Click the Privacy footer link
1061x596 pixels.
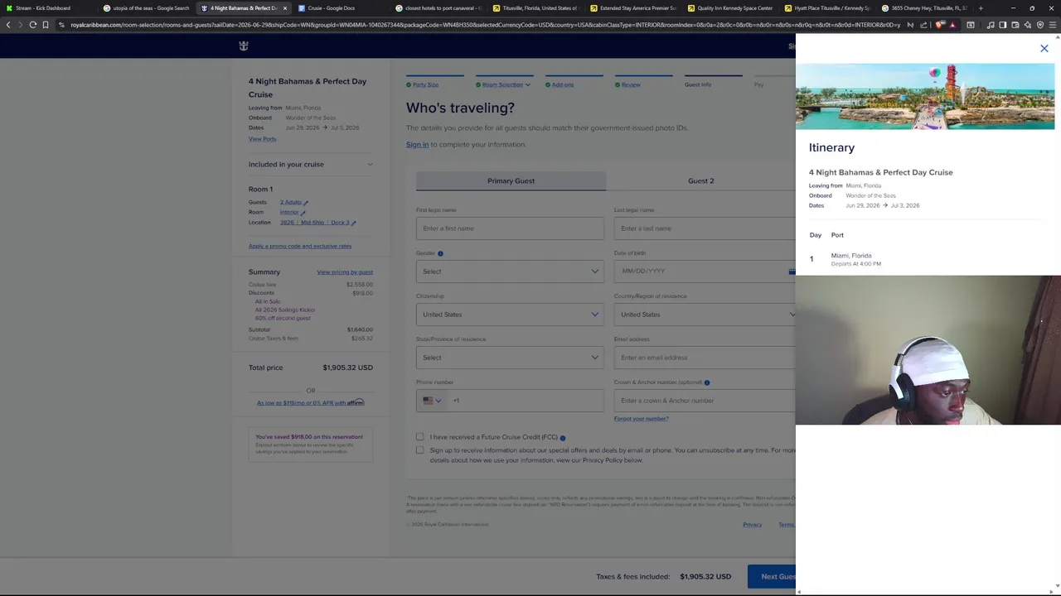[752, 525]
